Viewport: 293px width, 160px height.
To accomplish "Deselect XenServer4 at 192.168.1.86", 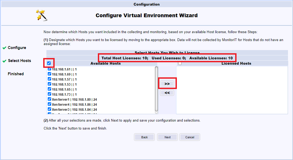I will [x=49, y=104].
